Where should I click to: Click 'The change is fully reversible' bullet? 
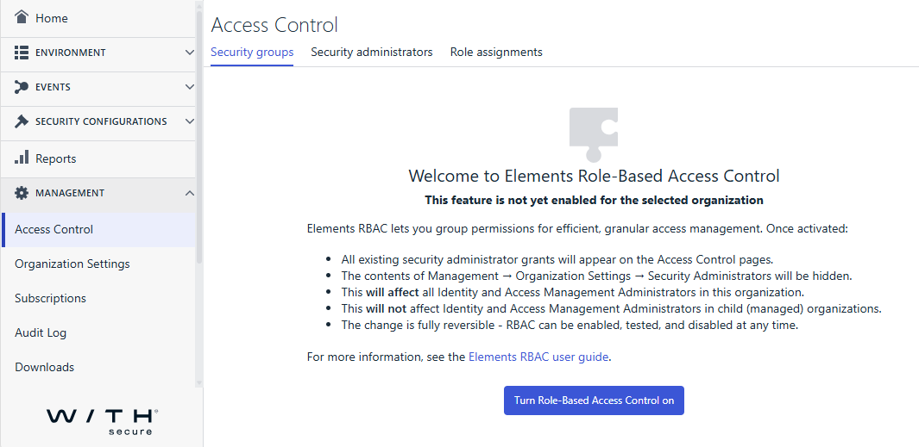570,325
